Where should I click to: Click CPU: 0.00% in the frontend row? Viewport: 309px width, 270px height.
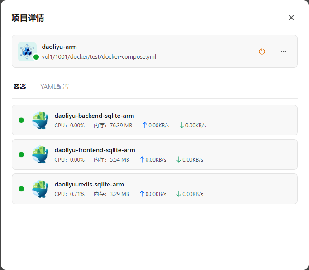69,160
